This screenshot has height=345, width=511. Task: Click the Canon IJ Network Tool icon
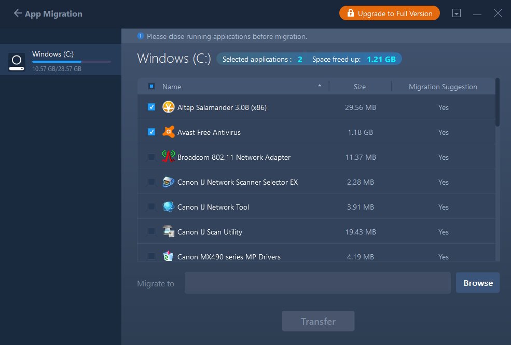click(x=168, y=207)
